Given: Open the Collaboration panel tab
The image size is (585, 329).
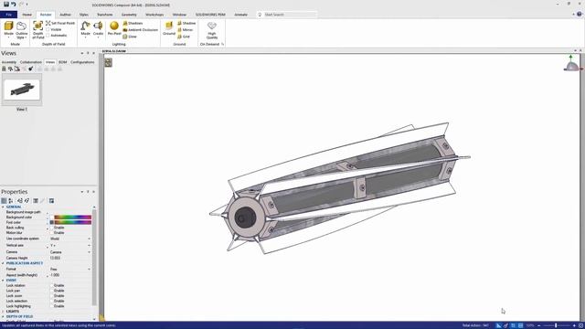Looking at the screenshot, I should pyautogui.click(x=31, y=62).
